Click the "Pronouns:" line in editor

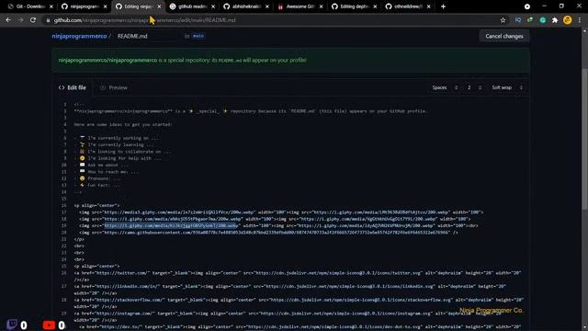tap(97, 178)
